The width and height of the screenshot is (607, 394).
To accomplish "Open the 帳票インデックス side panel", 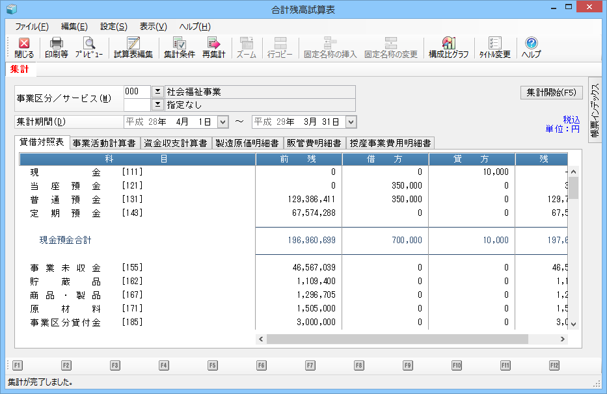I will click(595, 109).
